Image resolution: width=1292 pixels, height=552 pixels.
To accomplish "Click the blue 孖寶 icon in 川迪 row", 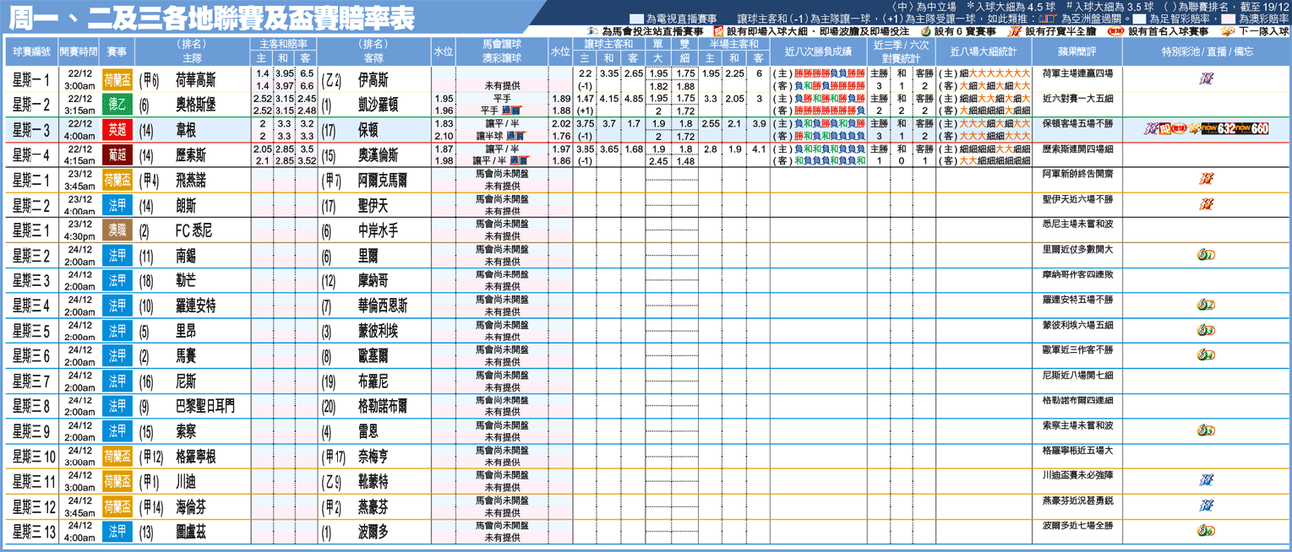I will tap(1207, 480).
